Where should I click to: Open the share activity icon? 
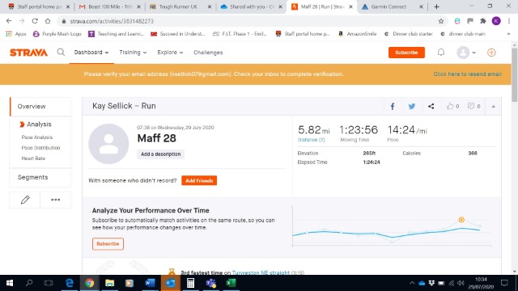(431, 106)
